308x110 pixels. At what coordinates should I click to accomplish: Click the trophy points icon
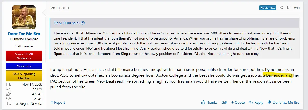point(8,99)
